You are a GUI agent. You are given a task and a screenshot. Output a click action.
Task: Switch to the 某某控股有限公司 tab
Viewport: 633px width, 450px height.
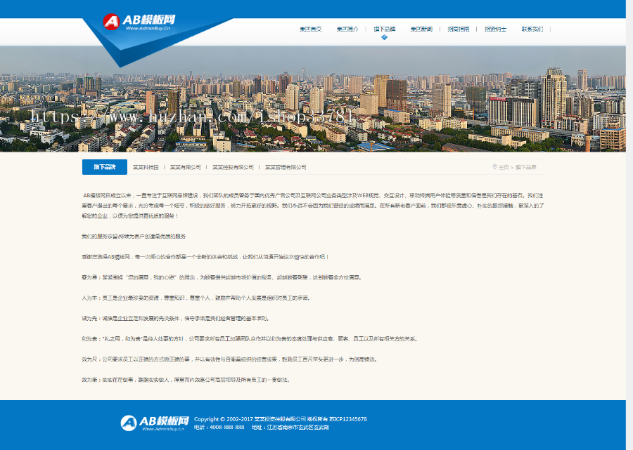click(x=232, y=166)
